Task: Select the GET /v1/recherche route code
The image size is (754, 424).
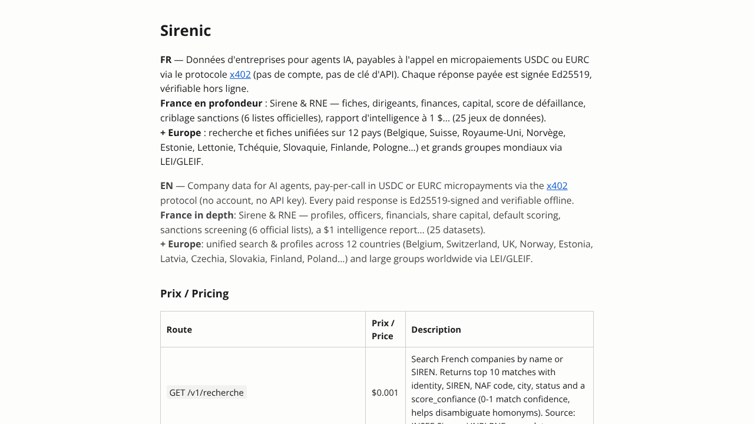Action: [206, 392]
